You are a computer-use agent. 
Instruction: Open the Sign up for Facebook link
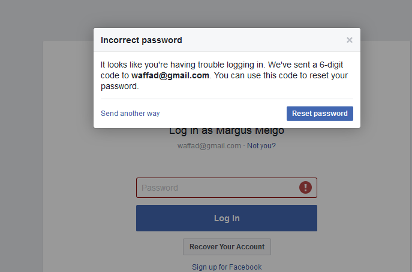coord(227,267)
